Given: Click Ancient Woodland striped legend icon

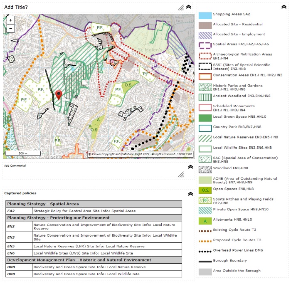Looking at the screenshot, I should pyautogui.click(x=205, y=97).
